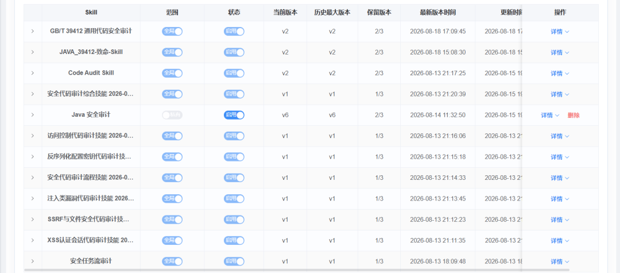The height and width of the screenshot is (273, 620).
Task: Click timestamp 2026-08-18 17:09:45
Action: pyautogui.click(x=437, y=31)
